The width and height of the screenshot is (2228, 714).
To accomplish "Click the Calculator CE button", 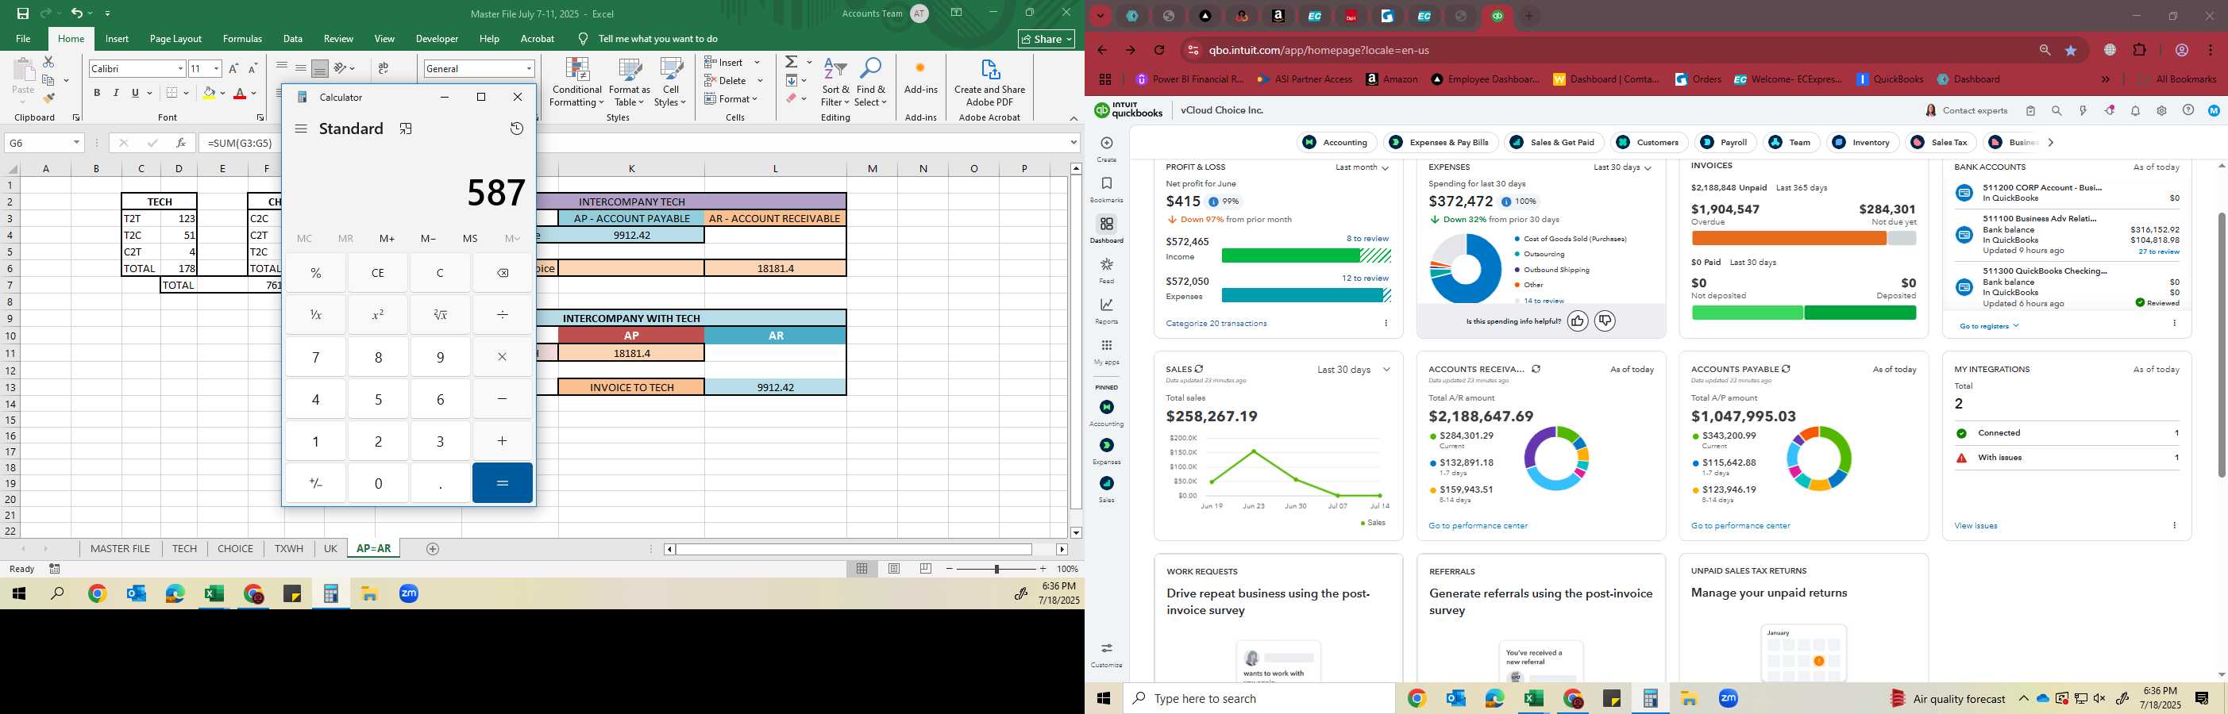I will click(x=378, y=273).
